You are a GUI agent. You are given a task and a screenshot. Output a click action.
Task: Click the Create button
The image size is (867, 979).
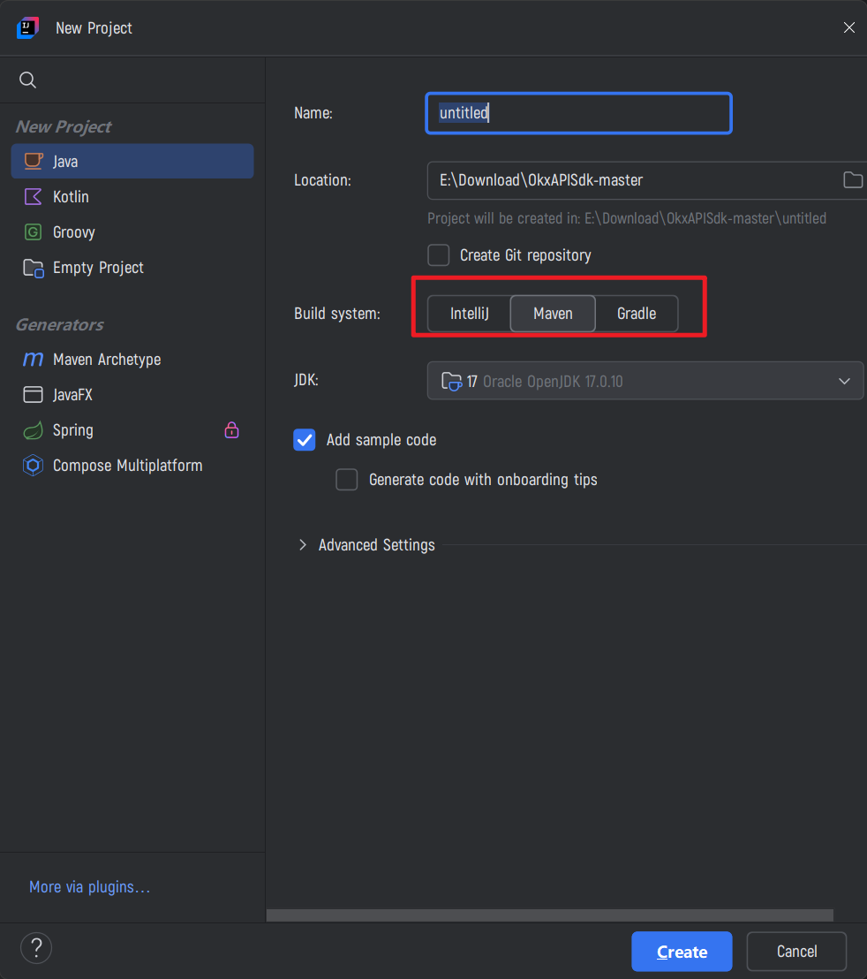[x=682, y=952]
